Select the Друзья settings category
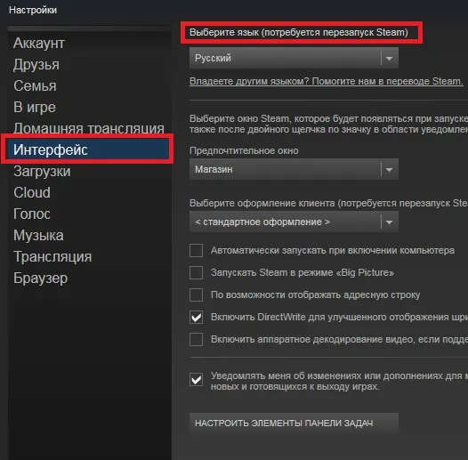 36,64
